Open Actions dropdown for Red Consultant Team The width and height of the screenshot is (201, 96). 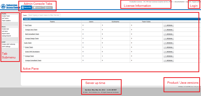click(169, 34)
